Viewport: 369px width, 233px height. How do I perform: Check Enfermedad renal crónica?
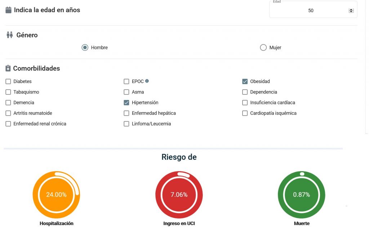coord(8,124)
